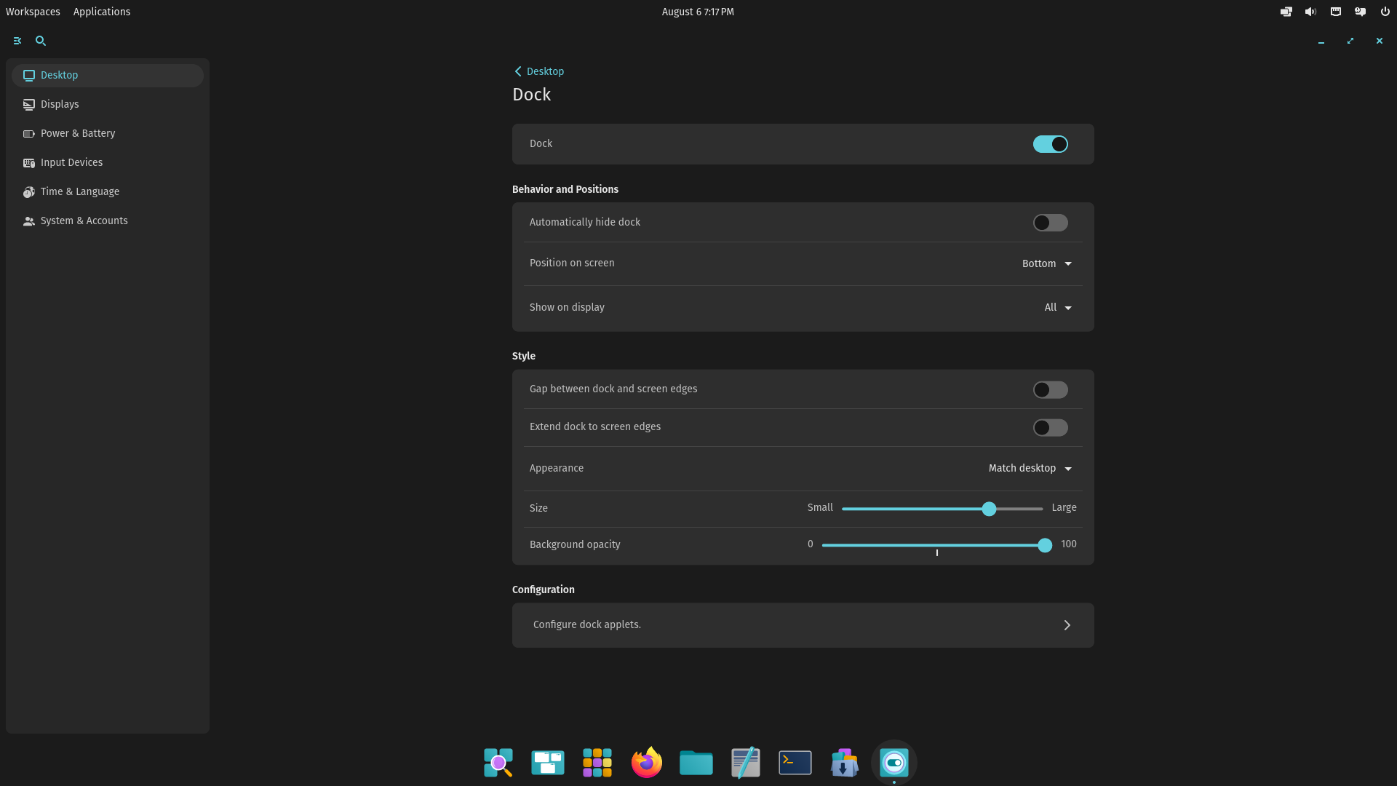Click the 100 value beside opacity slider
The width and height of the screenshot is (1397, 786).
point(1069,544)
